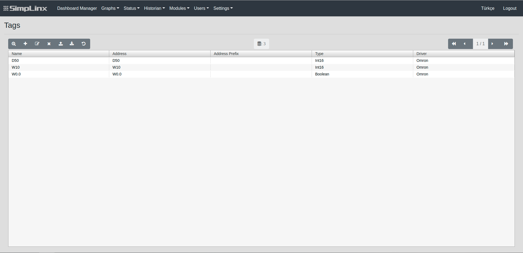Select the W0.0 Boolean tag row
Image resolution: width=523 pixels, height=253 pixels.
coord(163,74)
